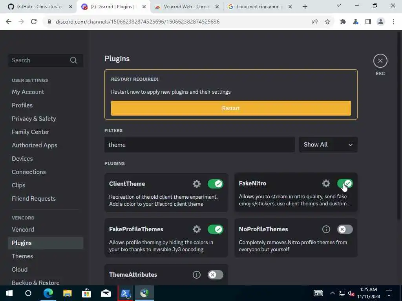Close the Discord Plugins tab
This screenshot has width=402, height=301.
(x=144, y=7)
